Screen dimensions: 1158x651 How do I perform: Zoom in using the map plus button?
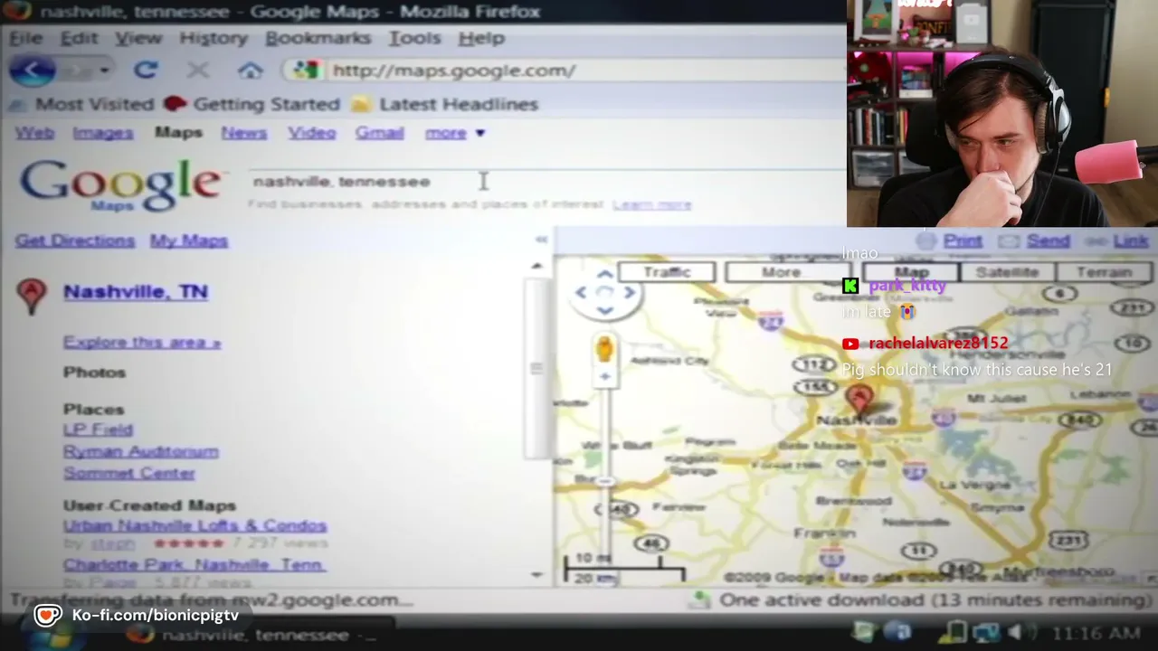coord(604,376)
